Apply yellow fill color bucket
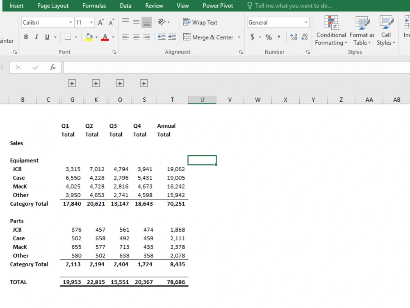Viewport: 410px width, 308px height. (x=89, y=37)
